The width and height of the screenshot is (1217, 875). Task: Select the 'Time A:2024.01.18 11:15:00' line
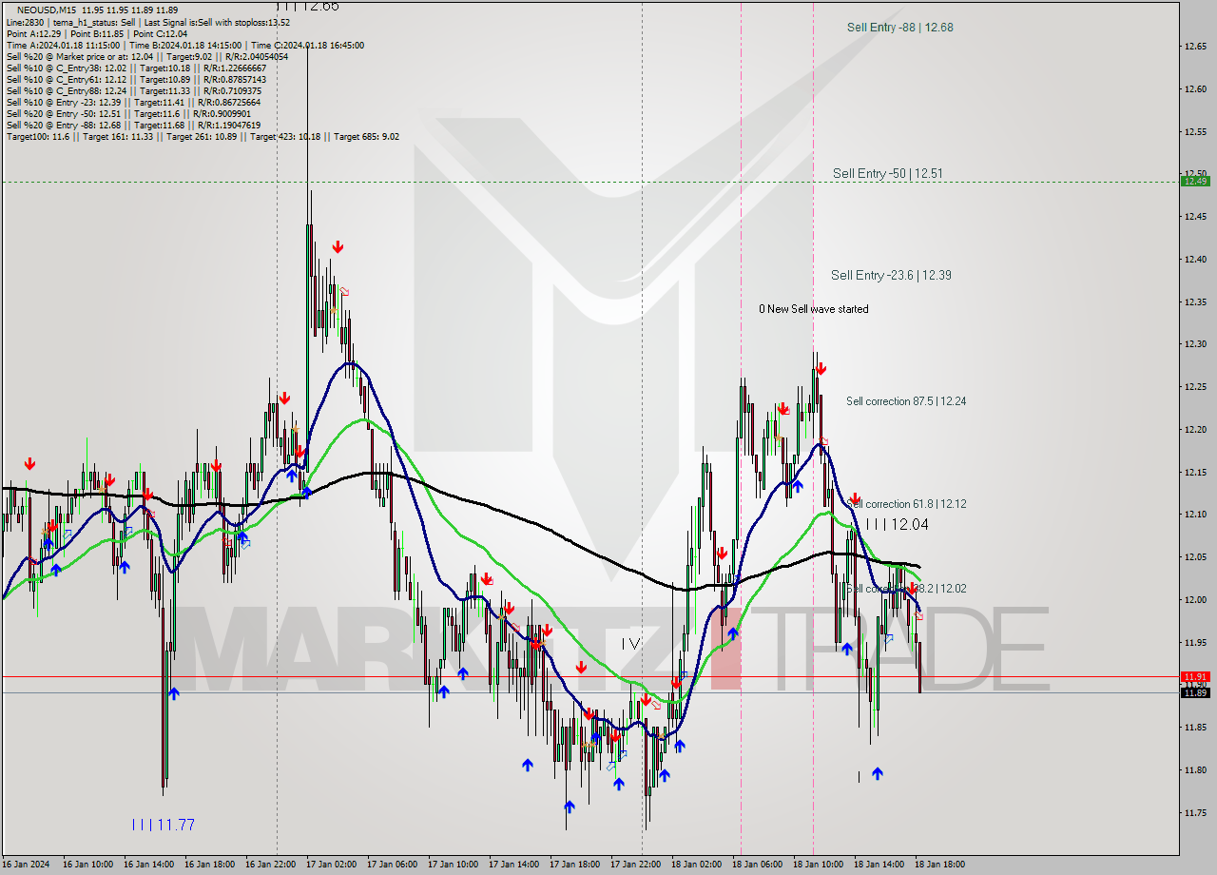(x=184, y=45)
